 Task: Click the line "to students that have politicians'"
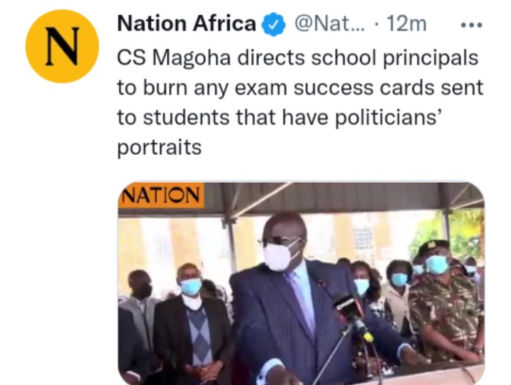(280, 117)
